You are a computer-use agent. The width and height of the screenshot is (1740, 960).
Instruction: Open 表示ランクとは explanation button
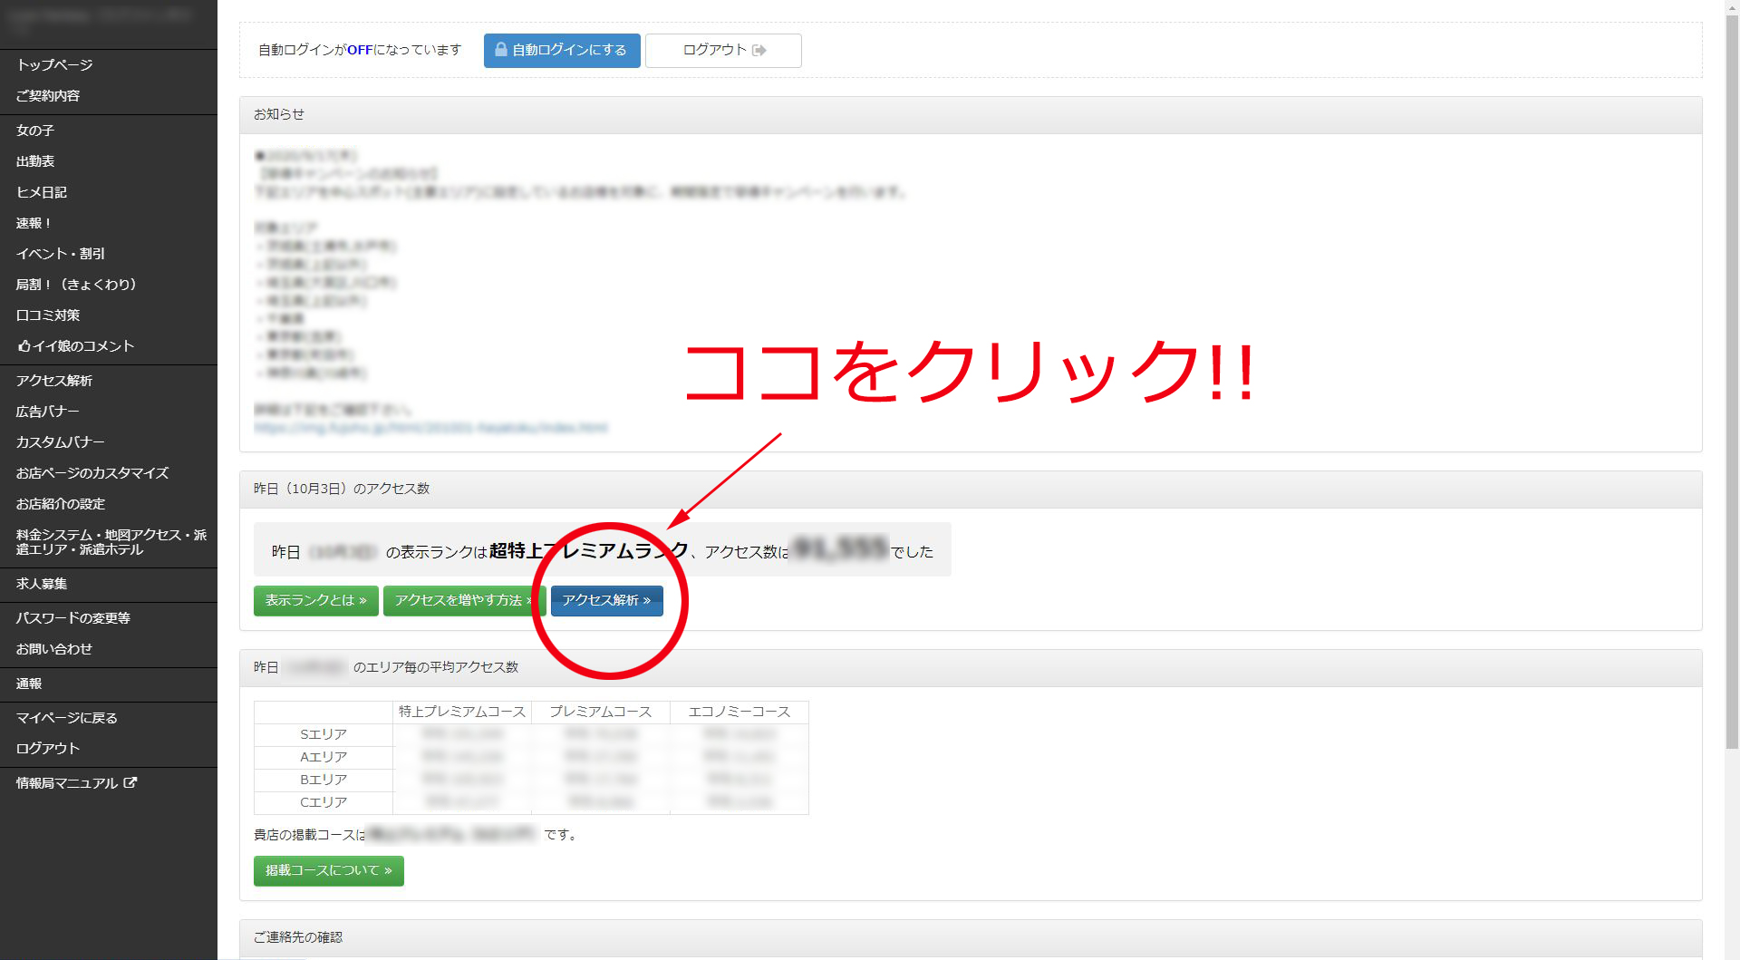[x=315, y=600]
